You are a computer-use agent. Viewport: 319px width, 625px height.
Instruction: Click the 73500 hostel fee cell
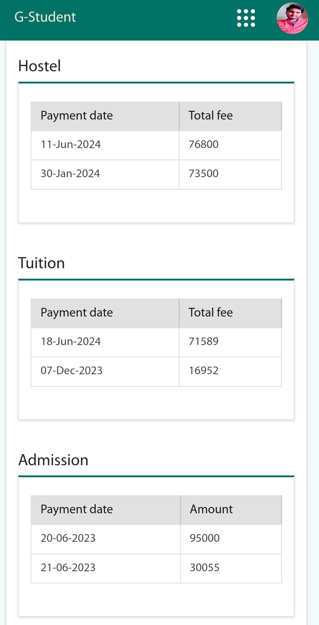[204, 174]
